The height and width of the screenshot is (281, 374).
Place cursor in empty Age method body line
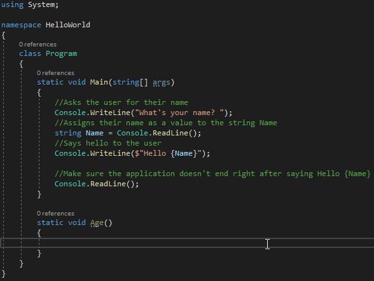click(187, 243)
